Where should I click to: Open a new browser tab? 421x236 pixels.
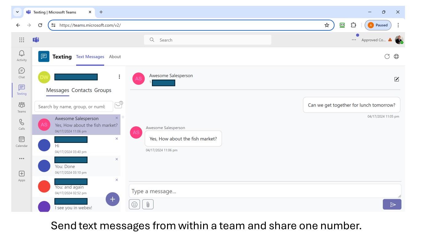[x=101, y=12]
